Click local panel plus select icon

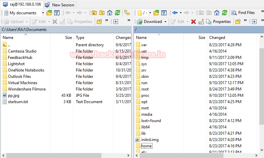[116, 22]
